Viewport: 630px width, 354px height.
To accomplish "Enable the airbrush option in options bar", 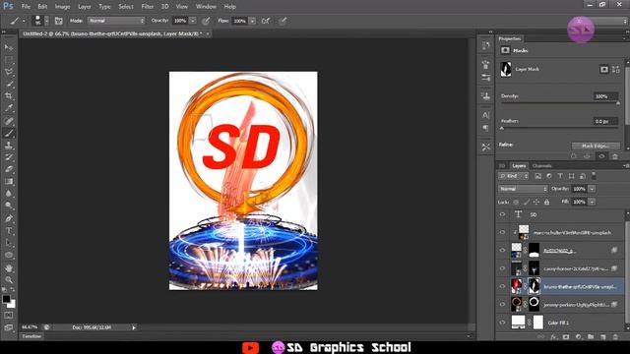I will click(x=266, y=21).
